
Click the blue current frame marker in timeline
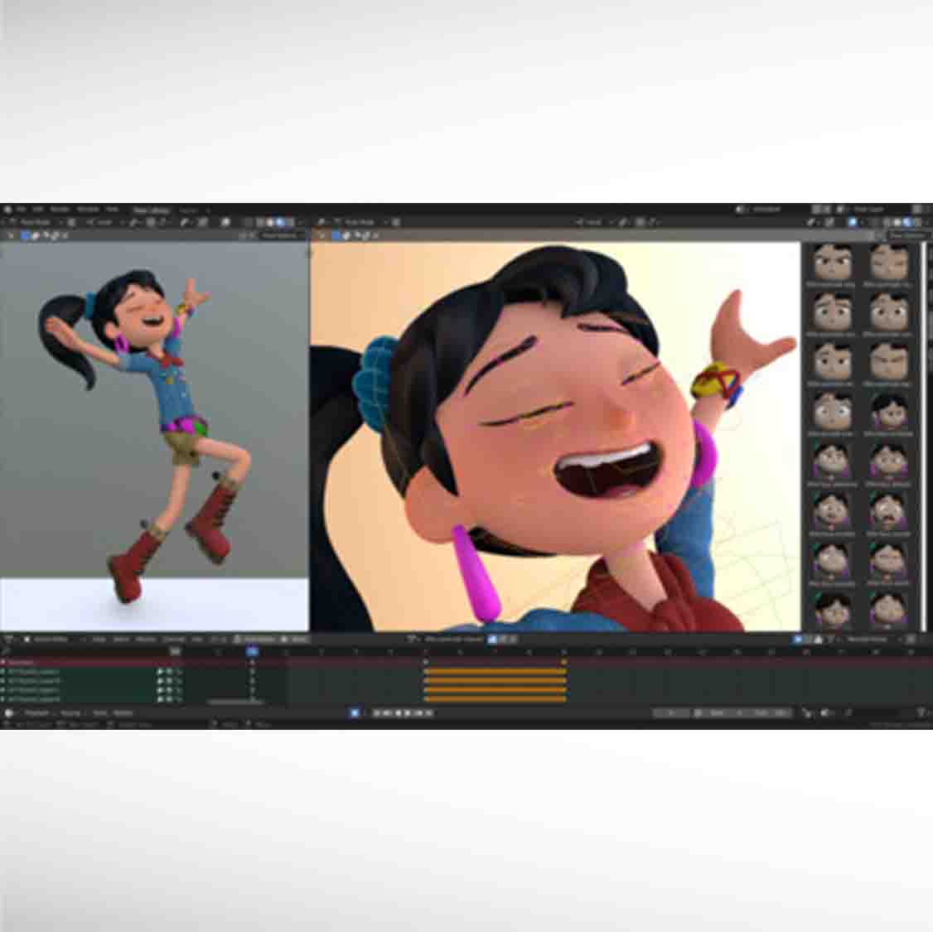tap(252, 652)
